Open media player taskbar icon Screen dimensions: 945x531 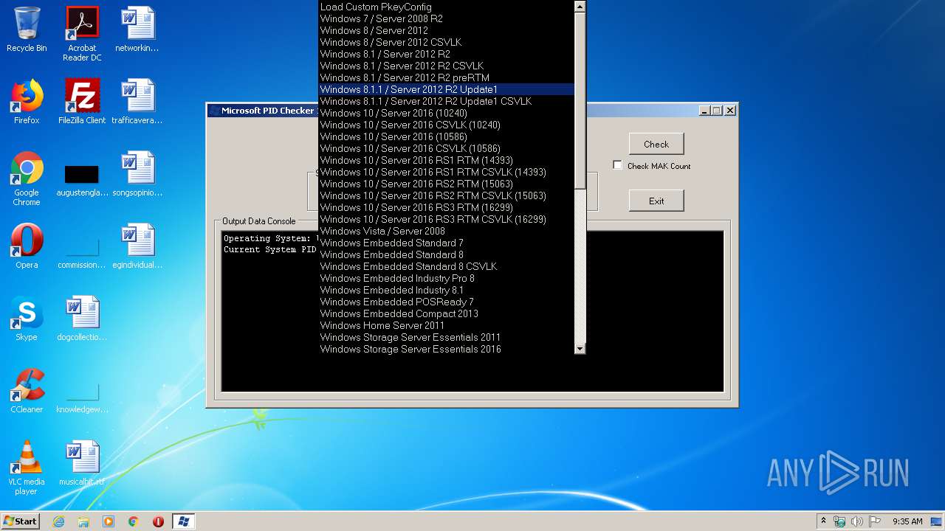109,521
